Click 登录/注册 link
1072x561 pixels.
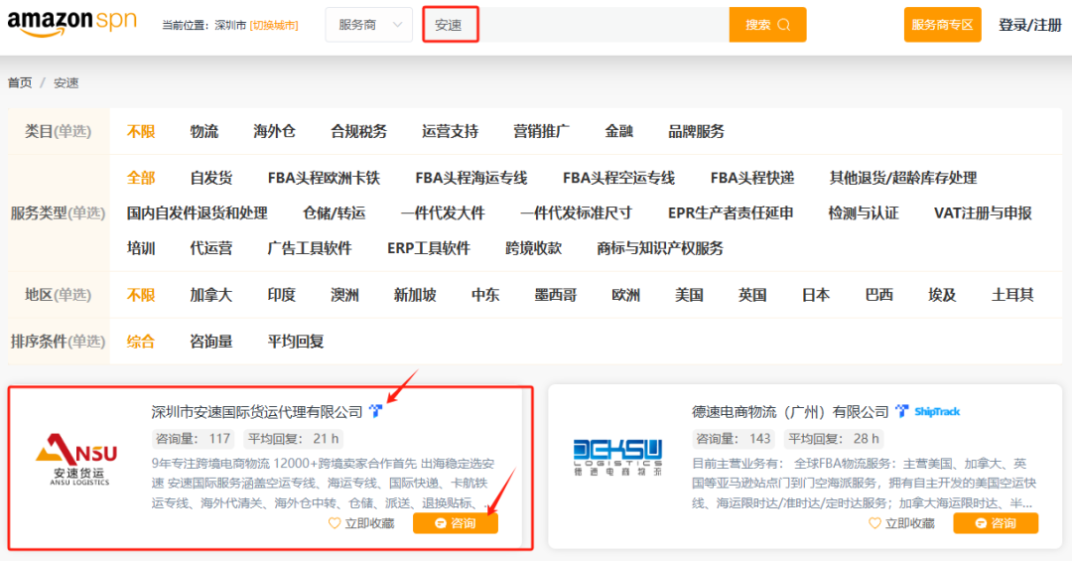click(x=1029, y=25)
